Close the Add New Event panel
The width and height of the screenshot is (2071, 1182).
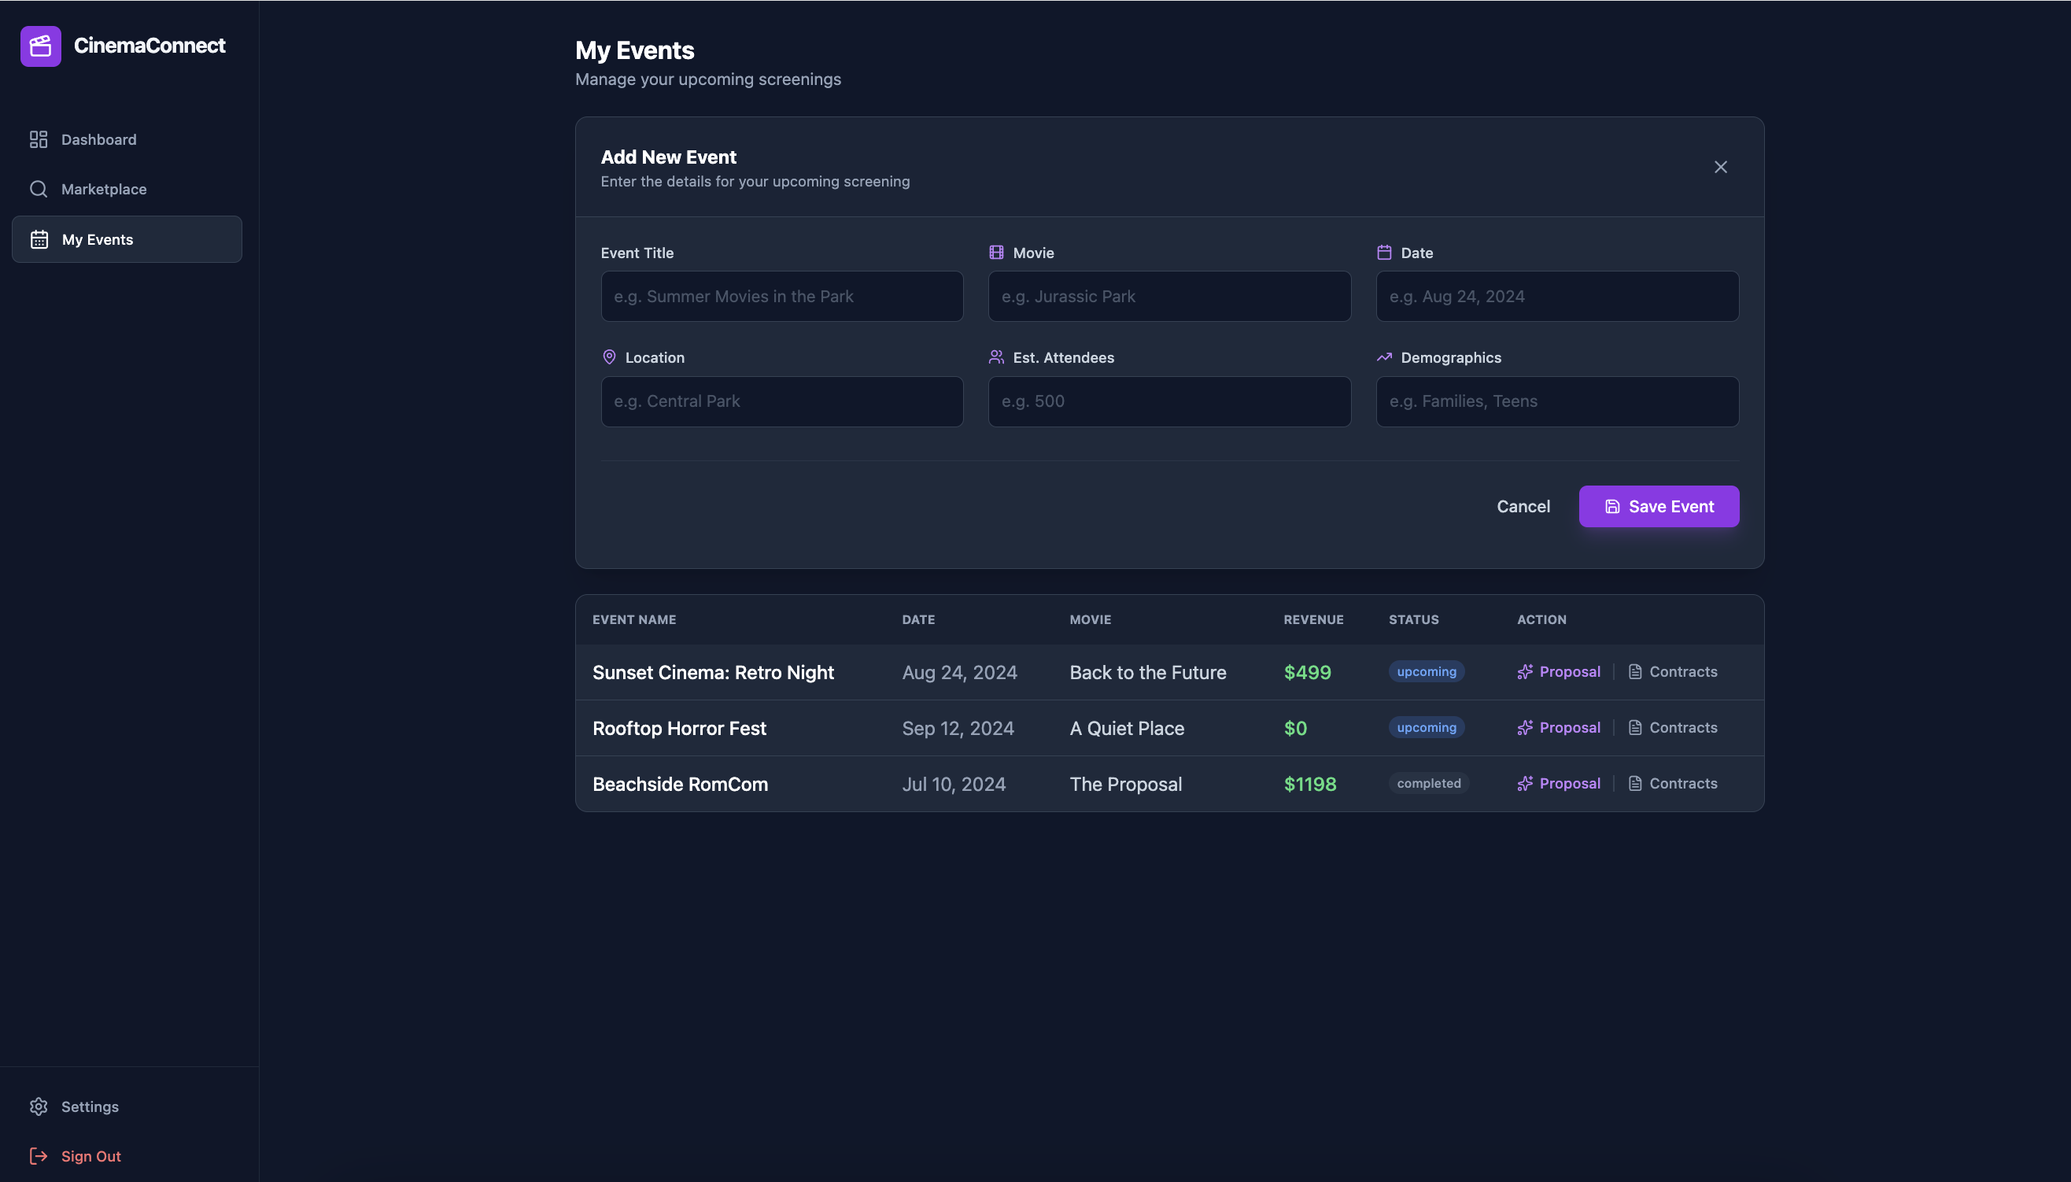click(x=1719, y=168)
